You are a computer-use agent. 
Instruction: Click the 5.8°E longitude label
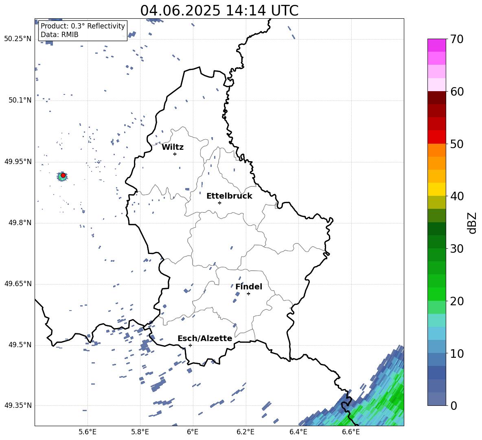pos(140,432)
